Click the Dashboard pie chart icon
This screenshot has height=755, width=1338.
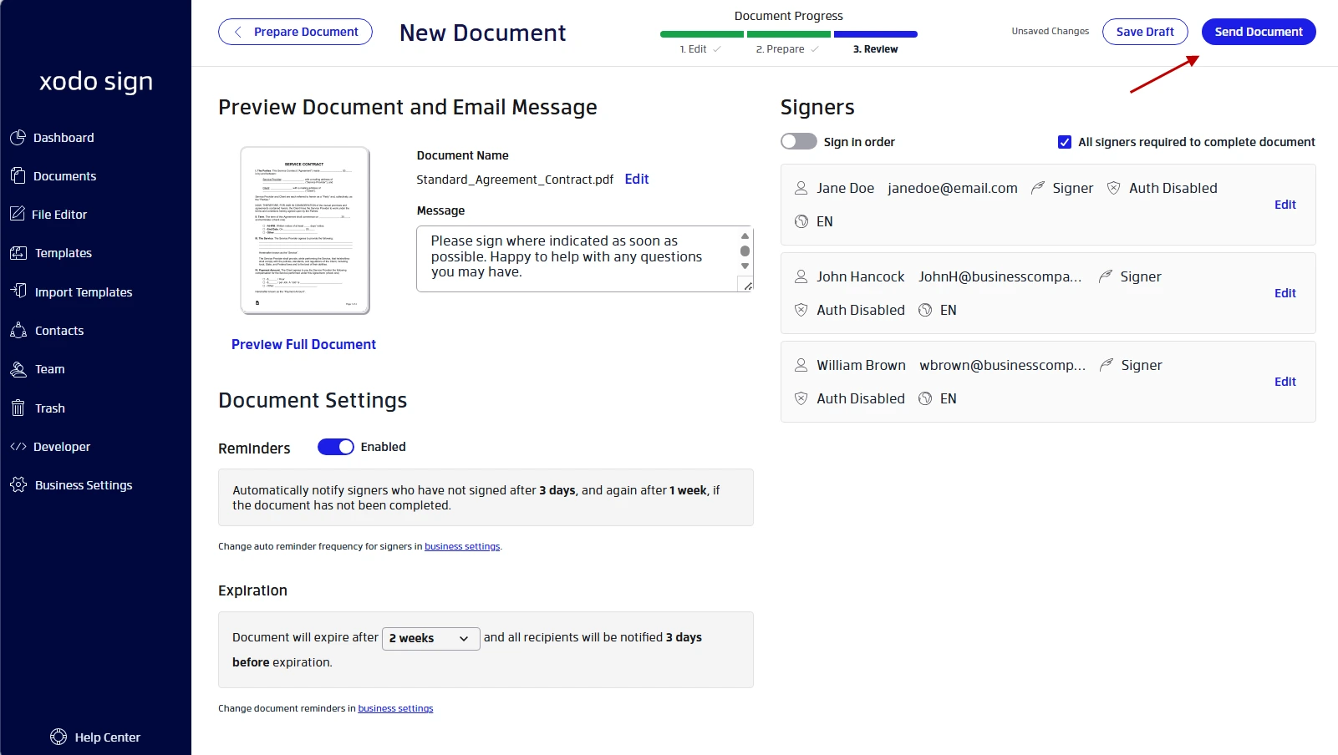click(x=18, y=137)
